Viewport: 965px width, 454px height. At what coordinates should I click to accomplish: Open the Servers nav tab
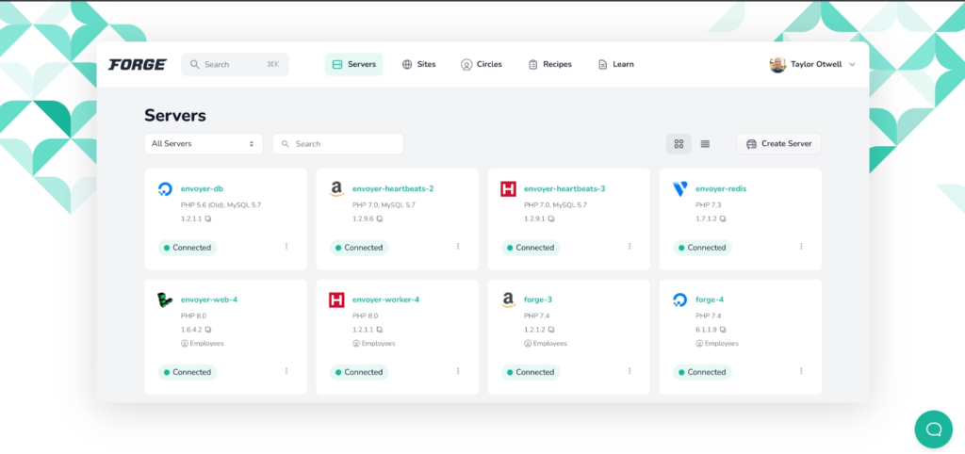coord(354,65)
